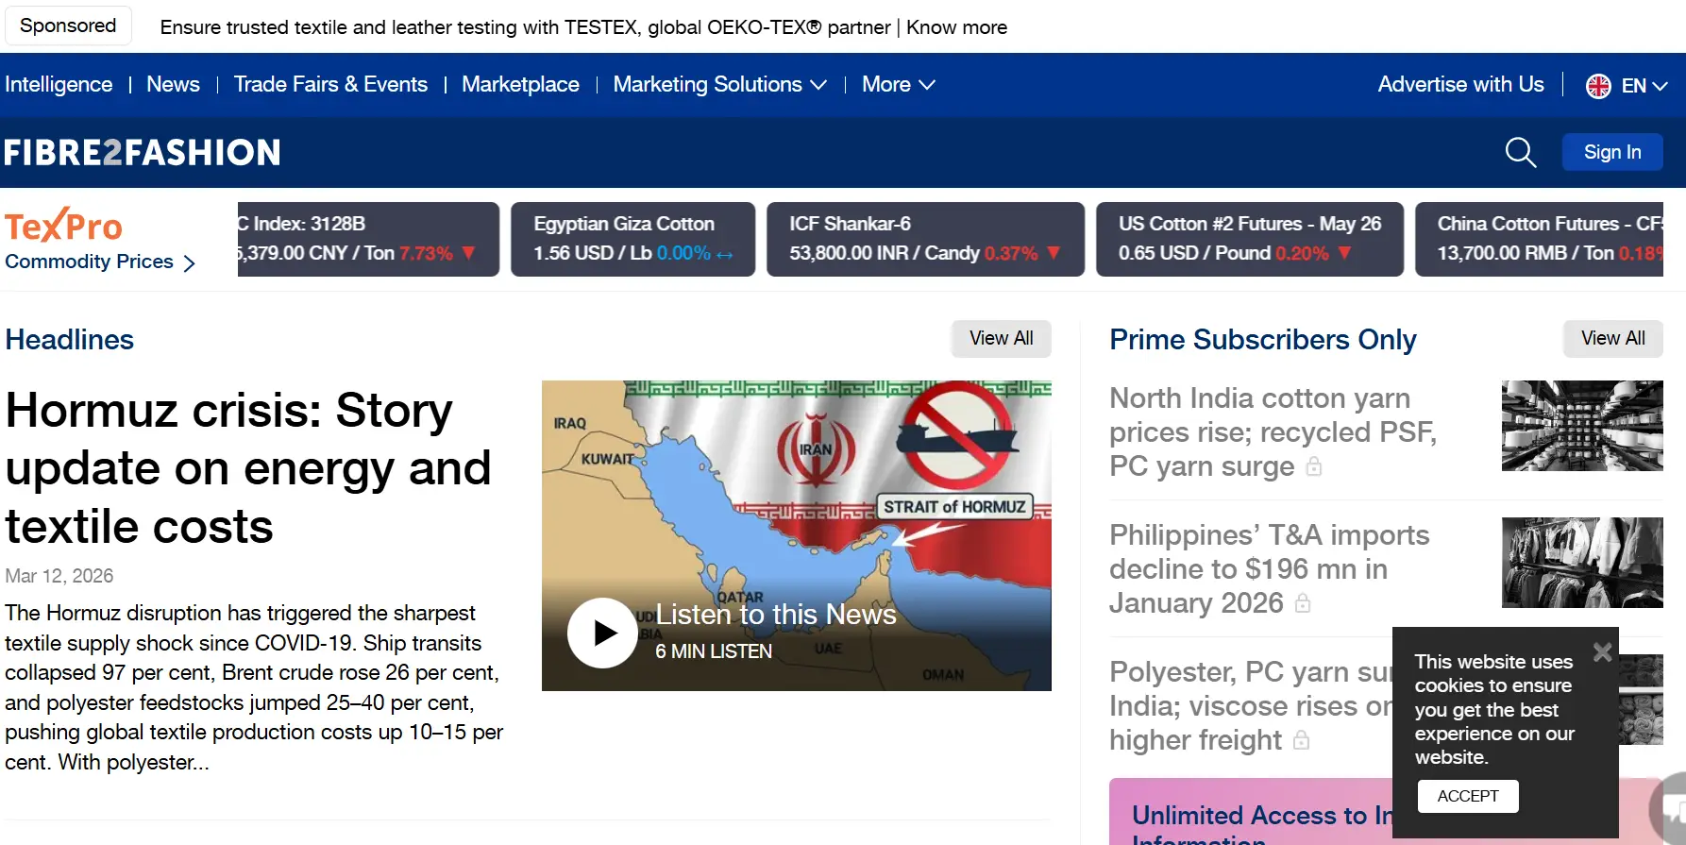Click the Unlimited Access banner
This screenshot has width=1686, height=845.
point(1251,812)
